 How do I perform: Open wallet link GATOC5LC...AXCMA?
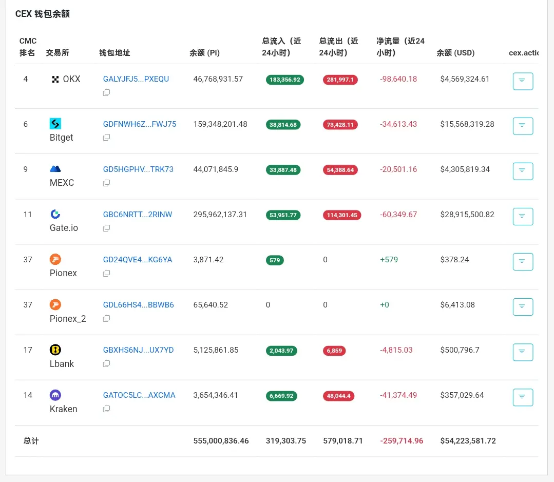[139, 395]
